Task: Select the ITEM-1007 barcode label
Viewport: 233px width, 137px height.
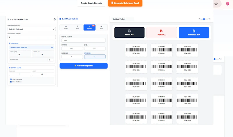Action: 162,84
